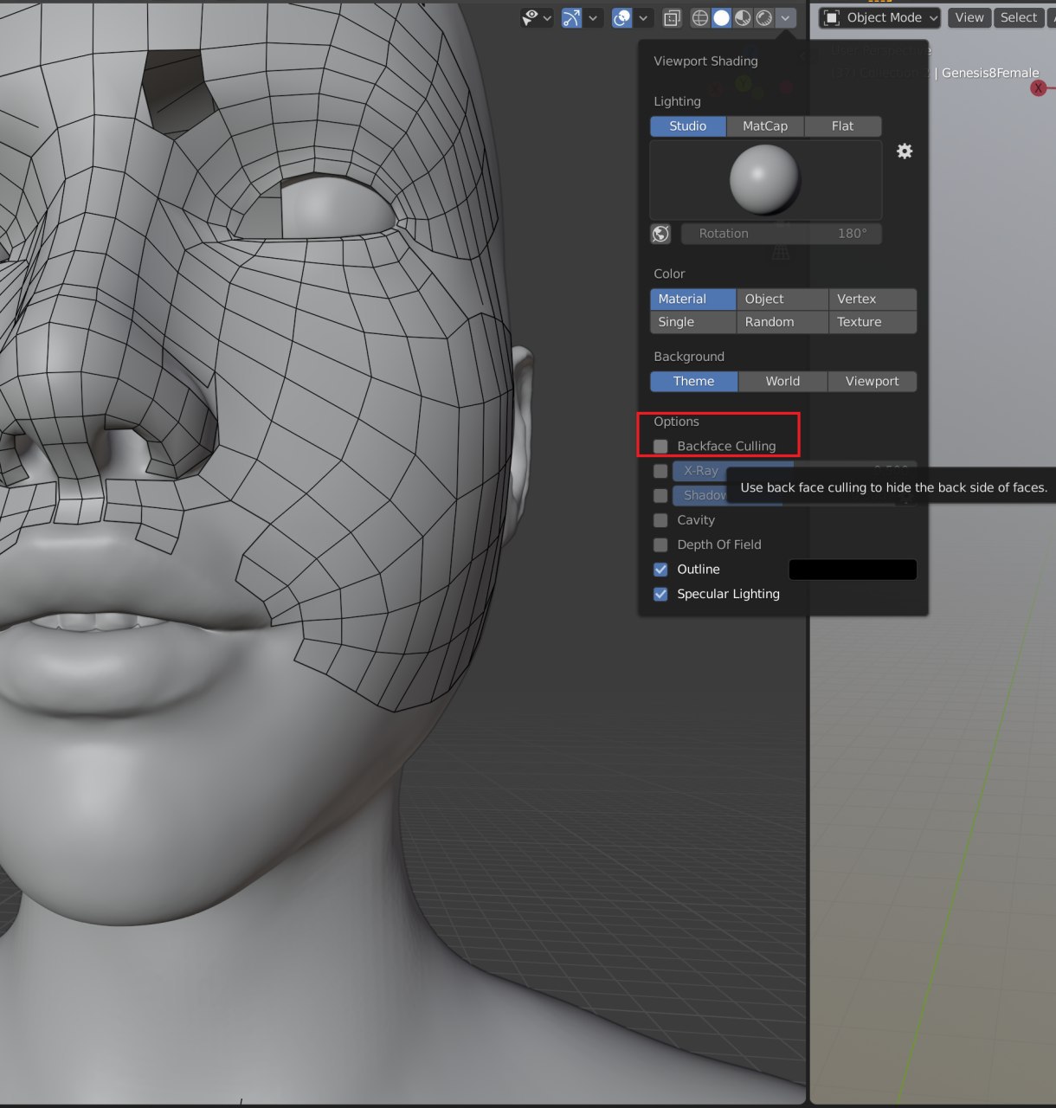
Task: Set color mode to Vertex
Action: coord(872,299)
